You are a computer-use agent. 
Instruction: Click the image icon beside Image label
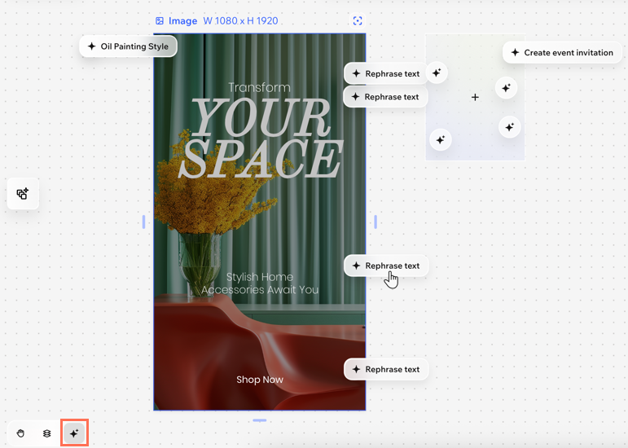[x=160, y=21]
